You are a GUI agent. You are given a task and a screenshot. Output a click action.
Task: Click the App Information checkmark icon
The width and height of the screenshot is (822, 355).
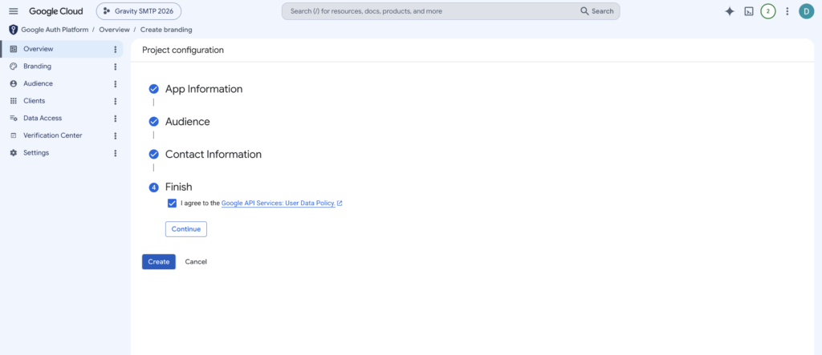click(153, 89)
